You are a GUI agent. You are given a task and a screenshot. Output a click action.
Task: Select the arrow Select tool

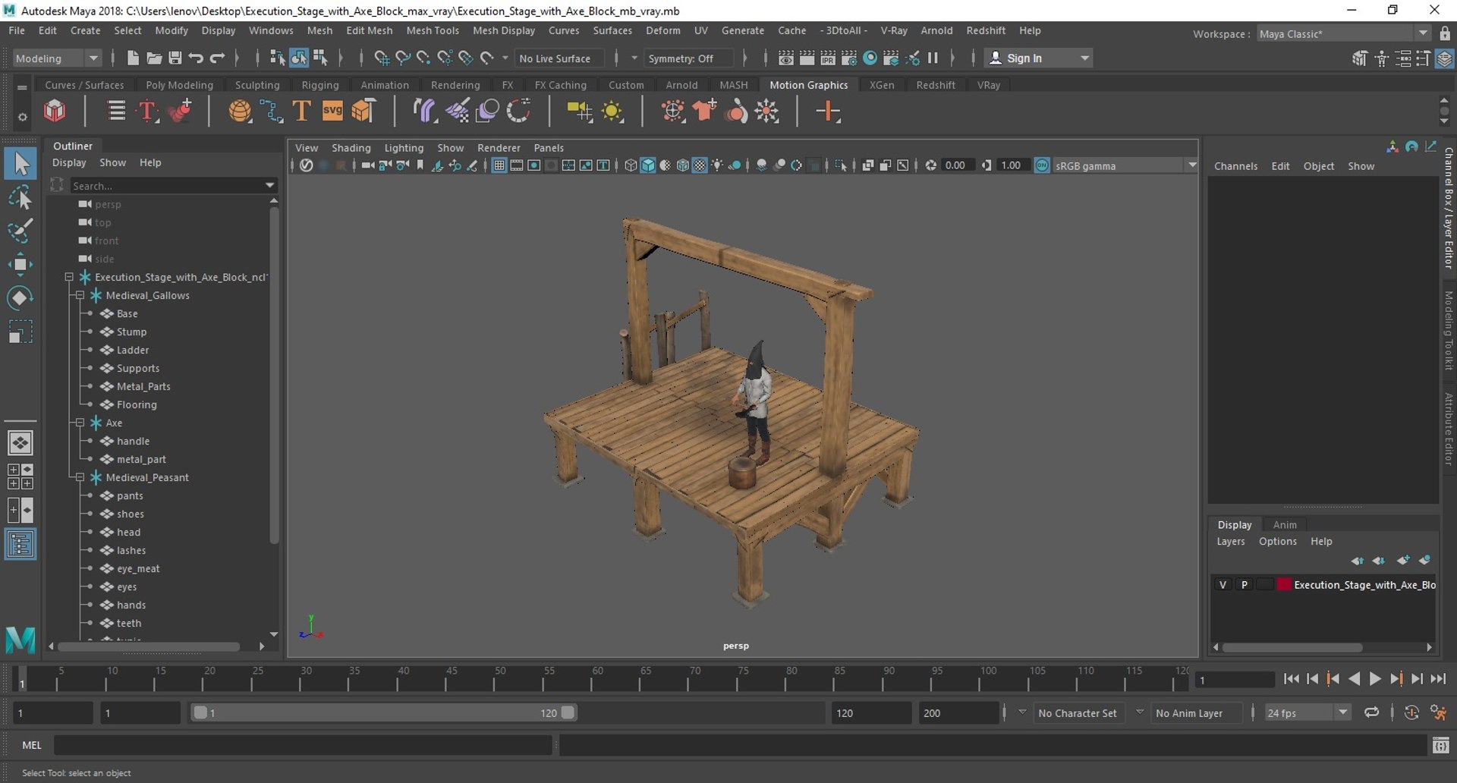pyautogui.click(x=20, y=162)
